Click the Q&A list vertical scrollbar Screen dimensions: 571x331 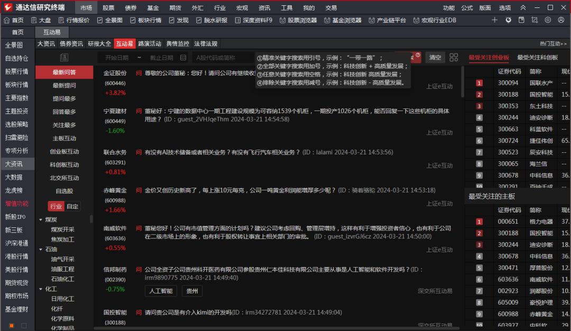(x=462, y=82)
